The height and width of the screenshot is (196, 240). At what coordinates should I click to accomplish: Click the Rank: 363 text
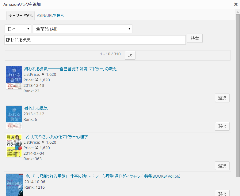[x=32, y=159]
